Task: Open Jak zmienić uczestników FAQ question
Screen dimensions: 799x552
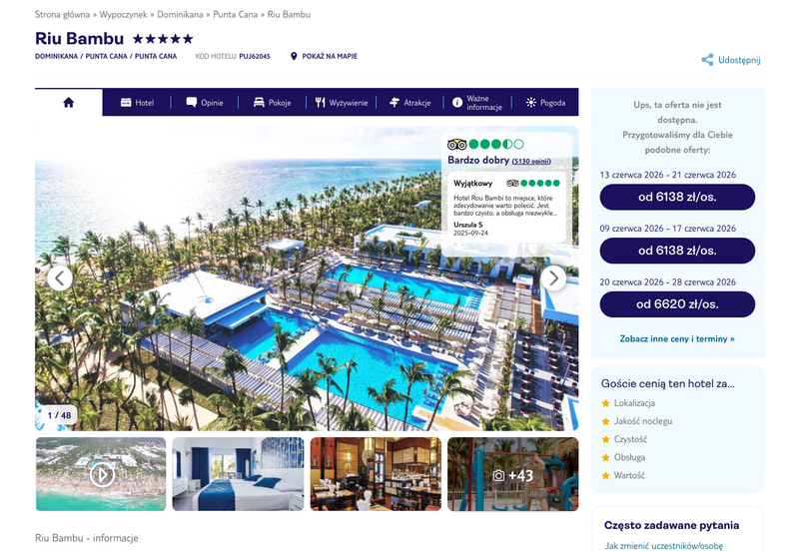Action: pyautogui.click(x=663, y=546)
